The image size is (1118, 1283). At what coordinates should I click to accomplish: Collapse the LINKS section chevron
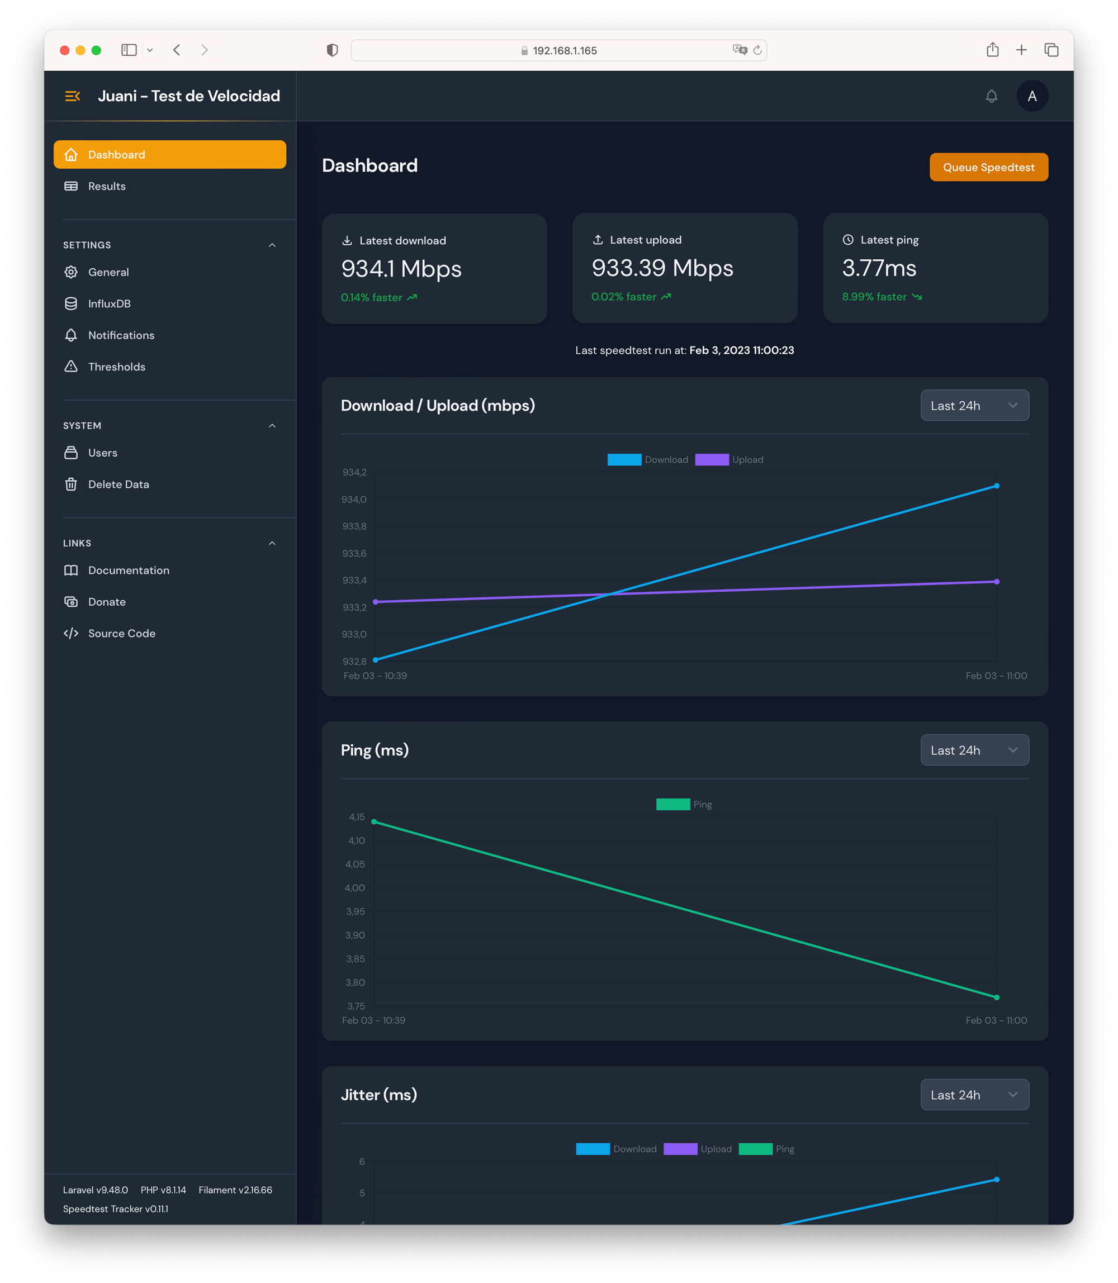point(272,543)
